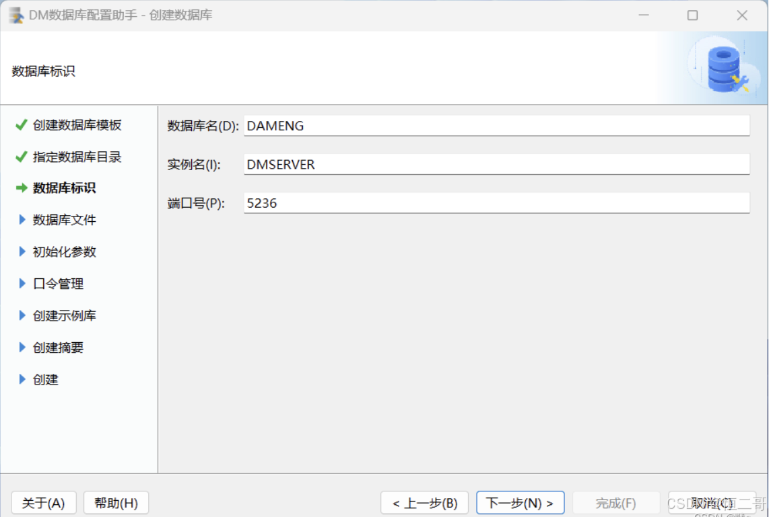Cancel the wizard with the 取消(C) button
Screen dimensions: 769x517
coord(712,503)
